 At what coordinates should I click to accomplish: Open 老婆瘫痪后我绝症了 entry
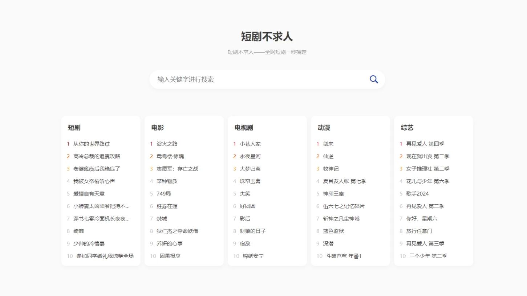tap(97, 169)
